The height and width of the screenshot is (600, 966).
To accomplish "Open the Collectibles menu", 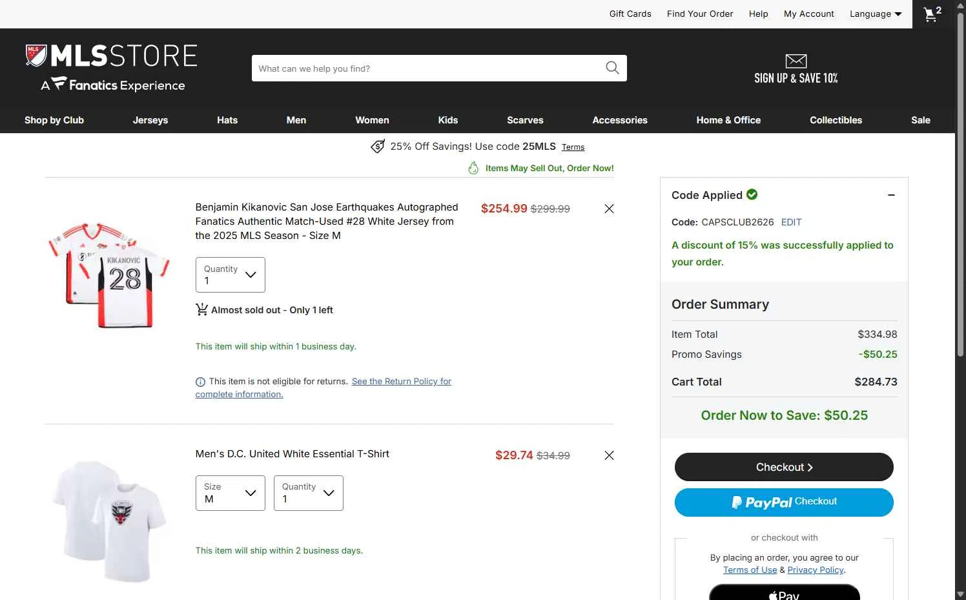I will point(836,120).
